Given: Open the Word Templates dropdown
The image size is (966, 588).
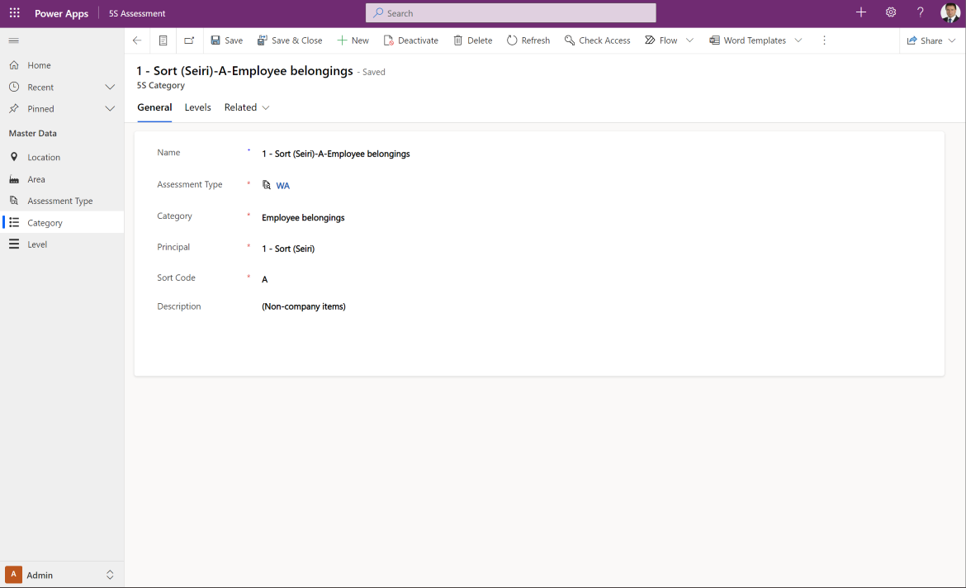Looking at the screenshot, I should tap(798, 40).
